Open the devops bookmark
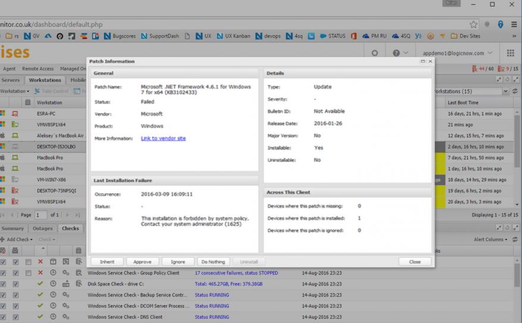The height and width of the screenshot is (323, 522). (268, 36)
